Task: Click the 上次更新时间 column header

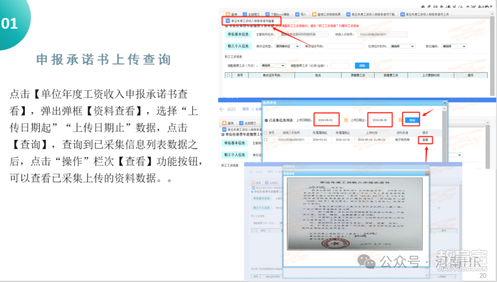Action: pyautogui.click(x=431, y=75)
